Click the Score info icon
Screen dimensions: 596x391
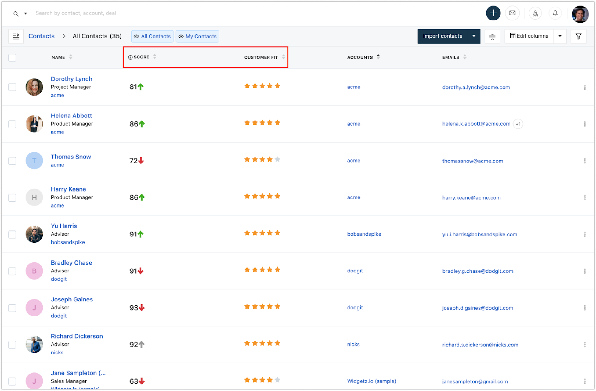tap(130, 57)
